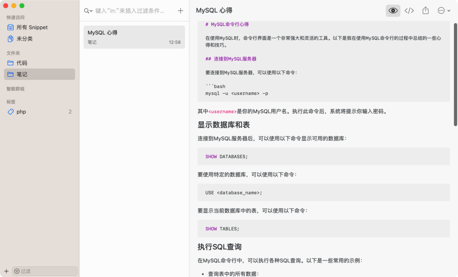This screenshot has height=277, width=458.
Task: Click the 代码 folder icon
Action: pos(11,63)
